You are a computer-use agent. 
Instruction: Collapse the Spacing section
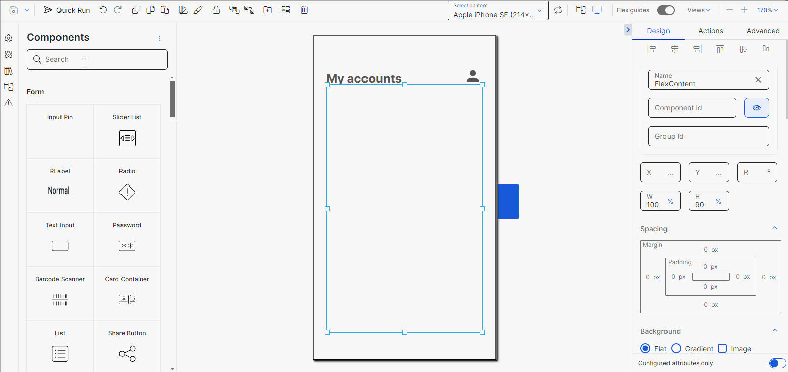pos(775,228)
